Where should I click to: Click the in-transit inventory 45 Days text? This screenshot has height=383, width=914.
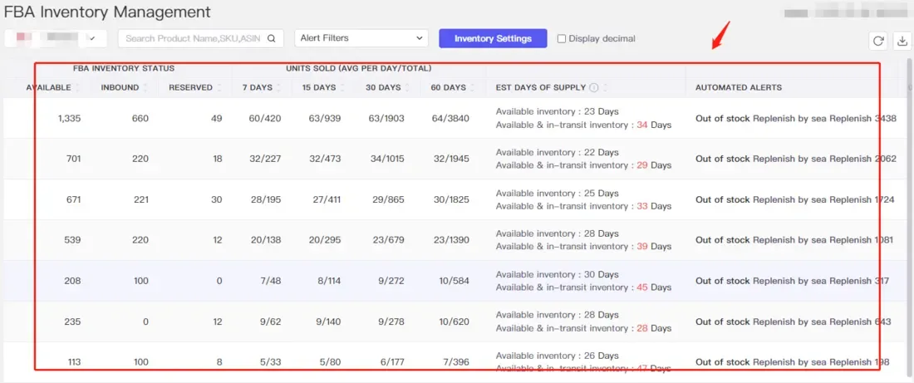click(583, 287)
